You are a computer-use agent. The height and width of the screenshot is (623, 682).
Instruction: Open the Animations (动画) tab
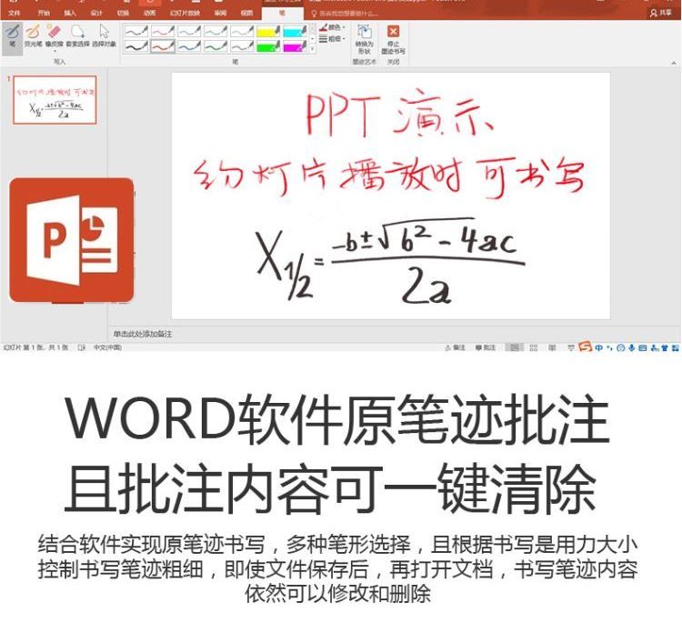[x=150, y=13]
